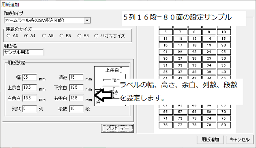Viewport: 256px width, 148px height.
Task: Select the A4 paper size radio button
Action: (26, 36)
